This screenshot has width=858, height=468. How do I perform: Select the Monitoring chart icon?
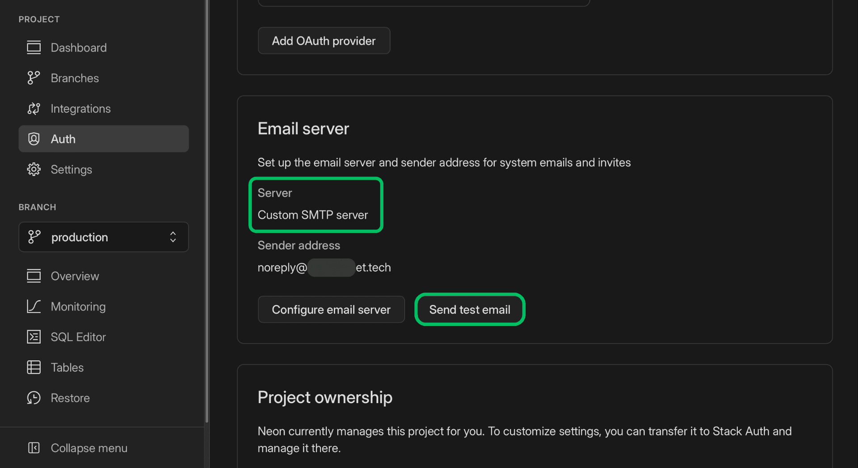pyautogui.click(x=34, y=306)
